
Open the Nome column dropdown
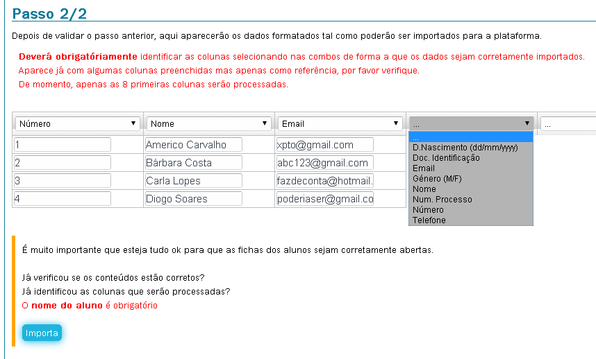[208, 123]
